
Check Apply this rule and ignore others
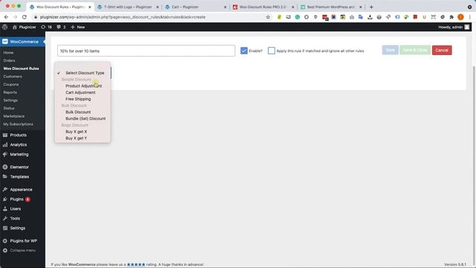(x=271, y=51)
